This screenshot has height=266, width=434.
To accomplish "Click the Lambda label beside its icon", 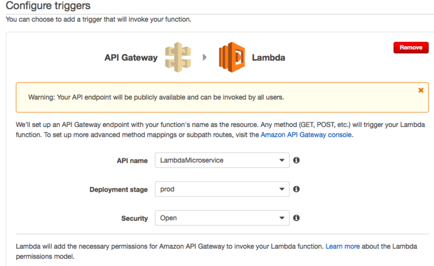I will 269,58.
